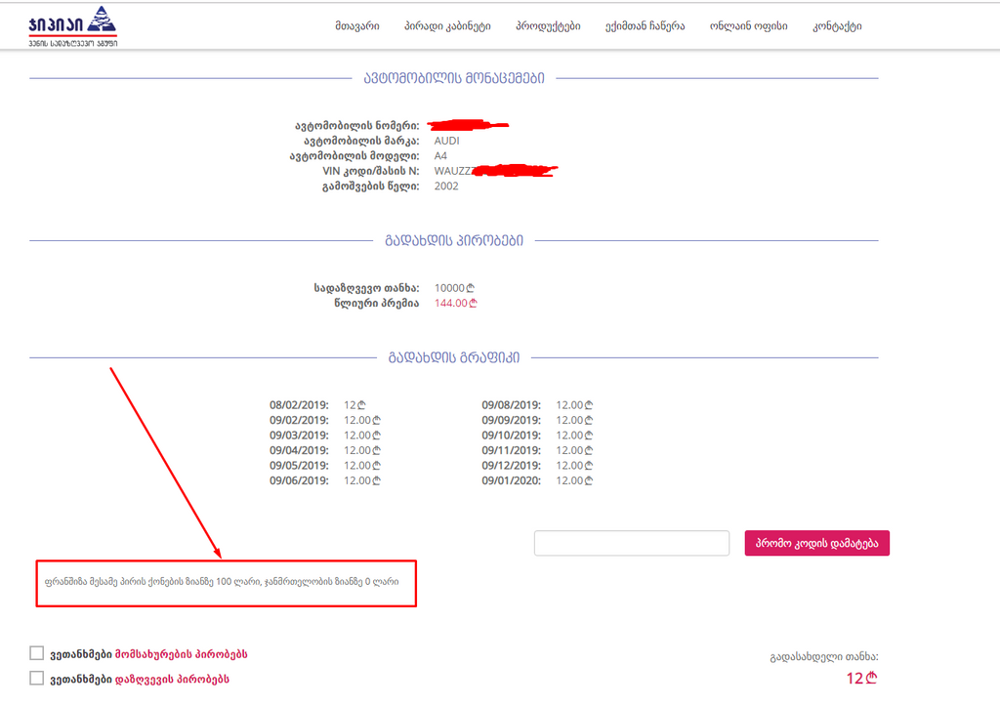
Task: Select the insured amount 10000
Action: (454, 288)
